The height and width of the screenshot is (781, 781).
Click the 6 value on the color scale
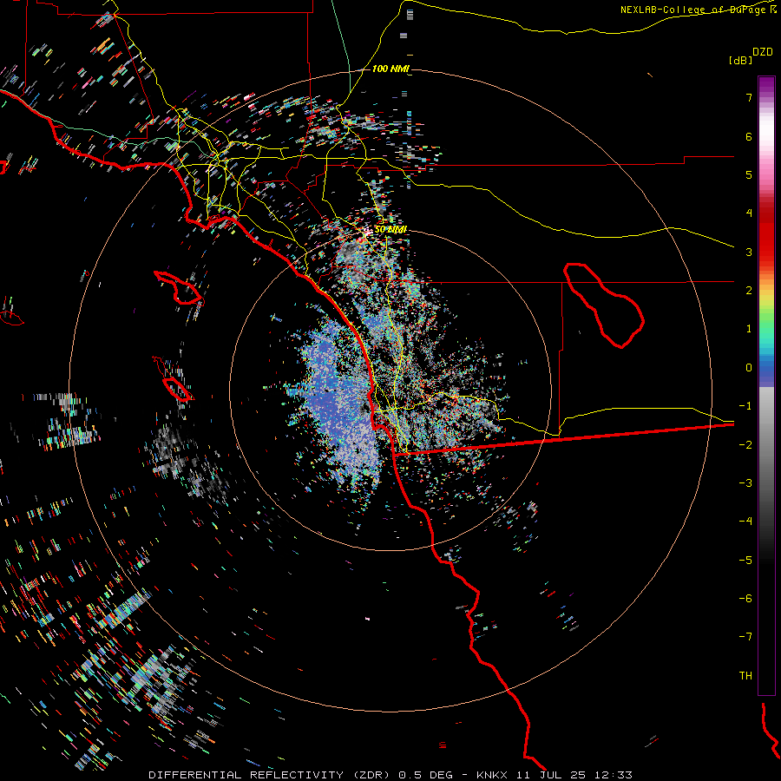[749, 136]
